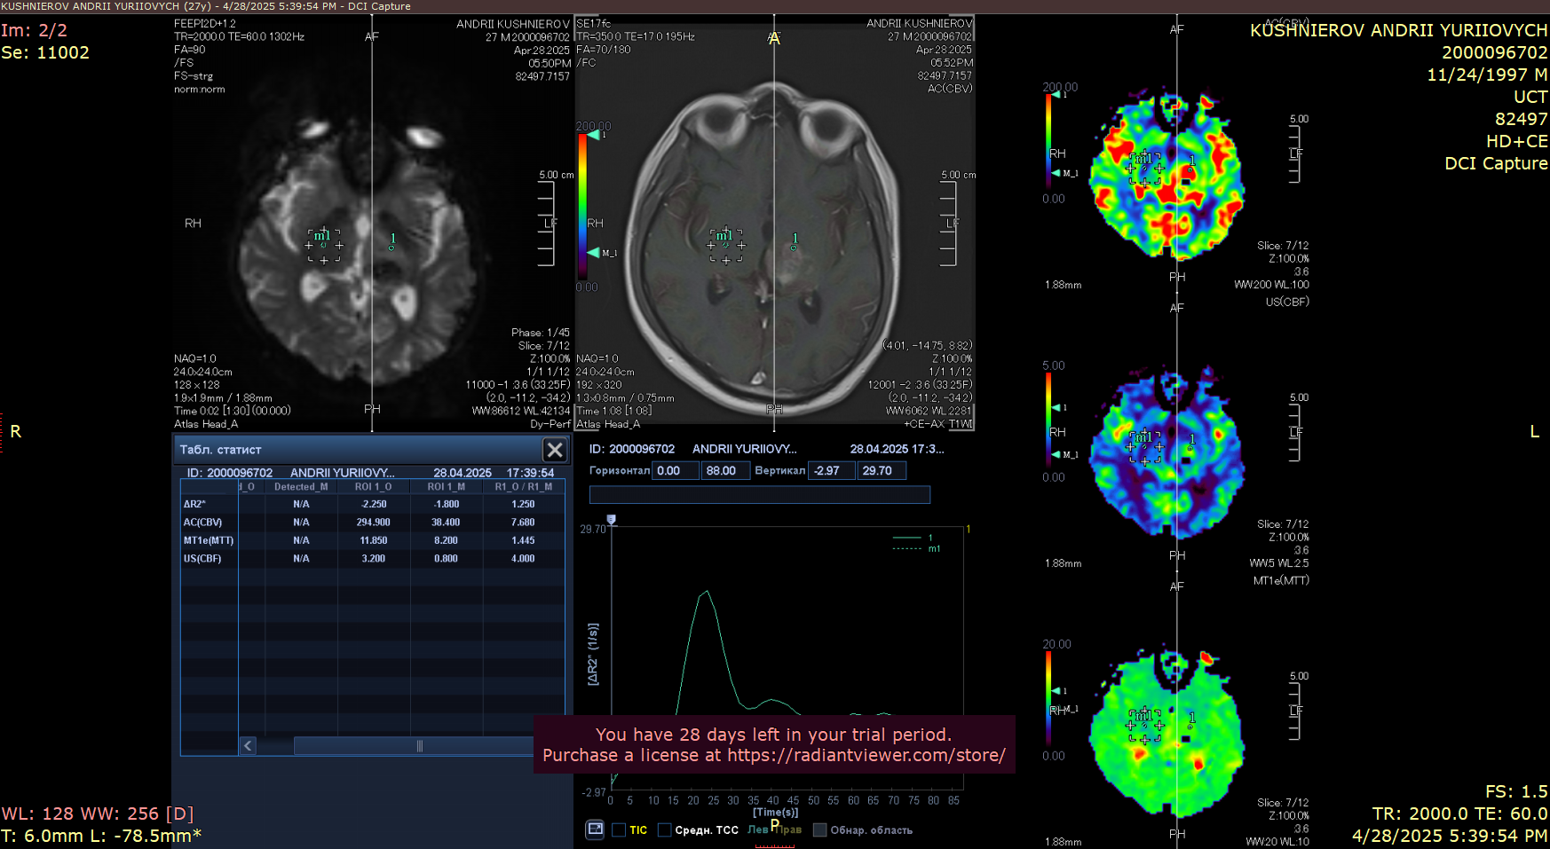Screen dimensions: 1550x849
Task: Open the radiantviewer.com store license link
Action: pyautogui.click(x=866, y=755)
